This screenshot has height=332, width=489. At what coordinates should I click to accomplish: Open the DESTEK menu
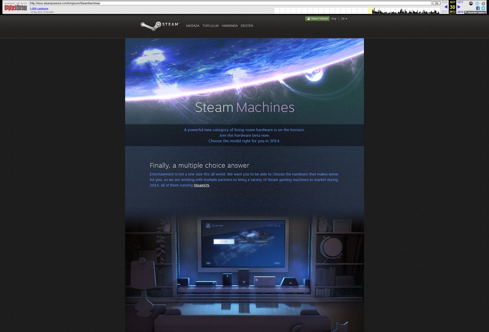(247, 26)
